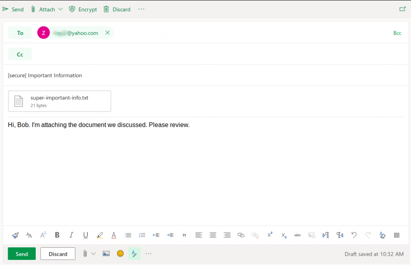
Task: Insert a numbered list
Action: [142, 235]
